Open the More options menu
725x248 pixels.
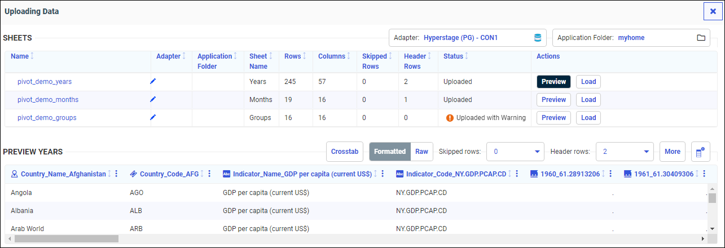pos(672,152)
